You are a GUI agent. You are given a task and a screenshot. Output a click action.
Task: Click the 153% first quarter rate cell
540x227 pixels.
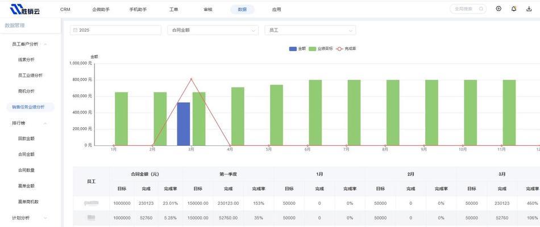(259, 204)
